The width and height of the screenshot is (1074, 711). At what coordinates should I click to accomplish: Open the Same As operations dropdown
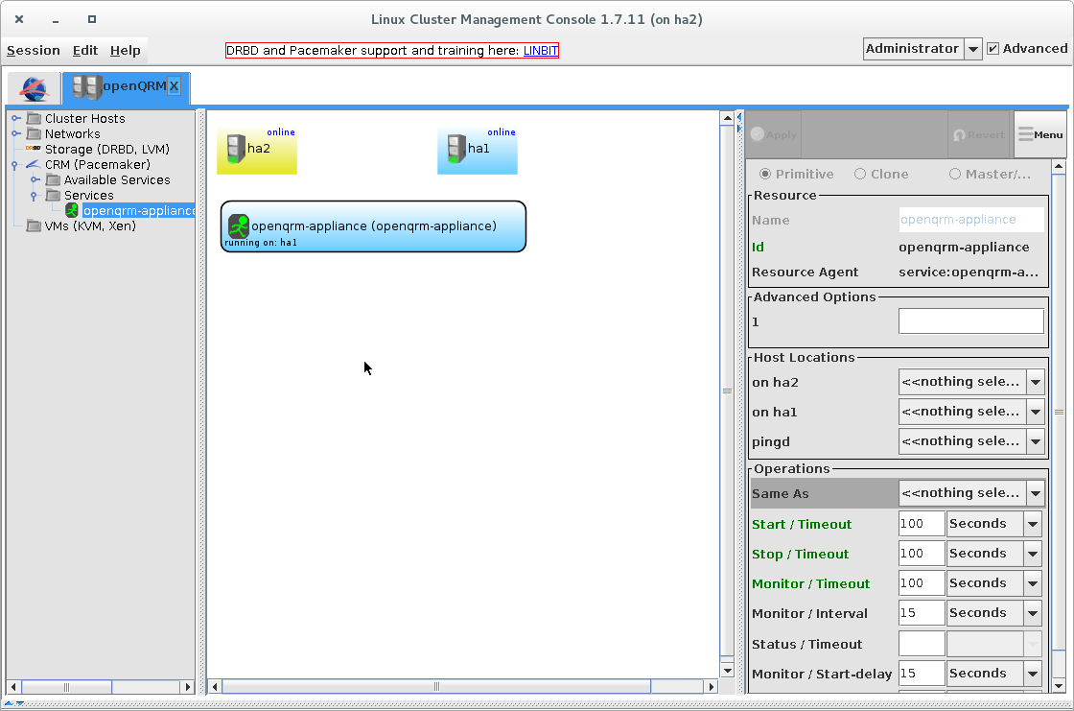coord(1036,493)
